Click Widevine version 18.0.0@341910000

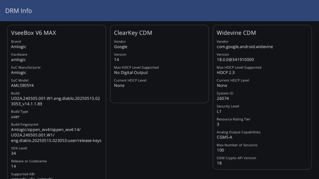[235, 60]
